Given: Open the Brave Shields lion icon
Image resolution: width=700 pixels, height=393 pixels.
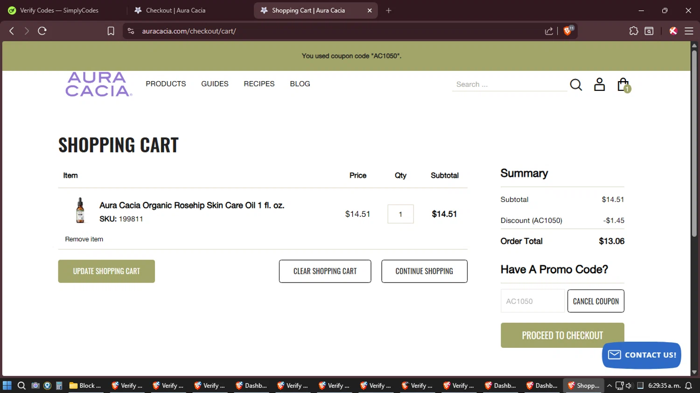Looking at the screenshot, I should (x=568, y=31).
